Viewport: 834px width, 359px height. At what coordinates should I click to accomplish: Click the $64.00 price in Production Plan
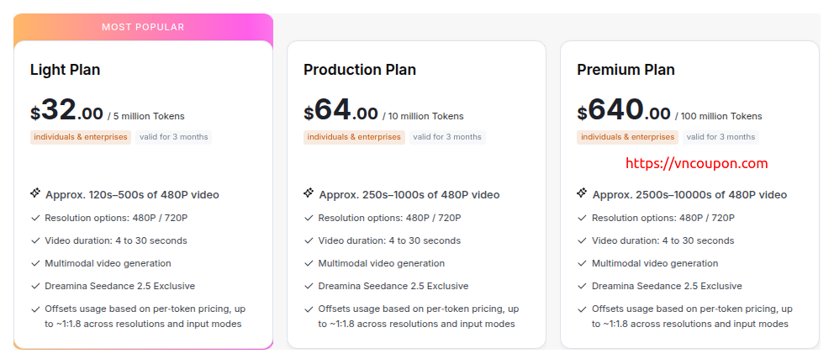340,110
